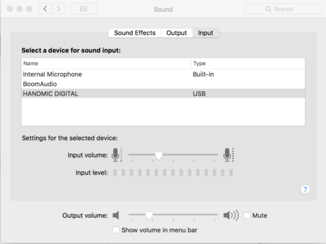Enable the Mute checkbox
The image size is (326, 244).
point(246,215)
